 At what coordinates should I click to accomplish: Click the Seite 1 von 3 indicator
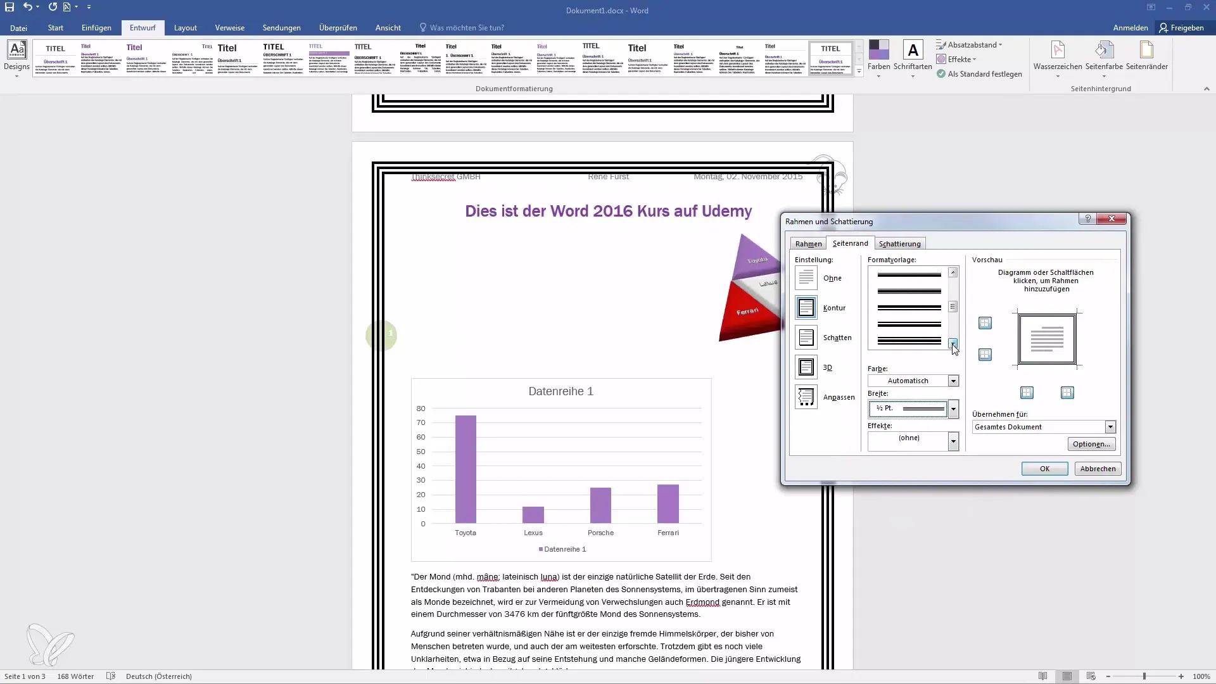click(25, 676)
